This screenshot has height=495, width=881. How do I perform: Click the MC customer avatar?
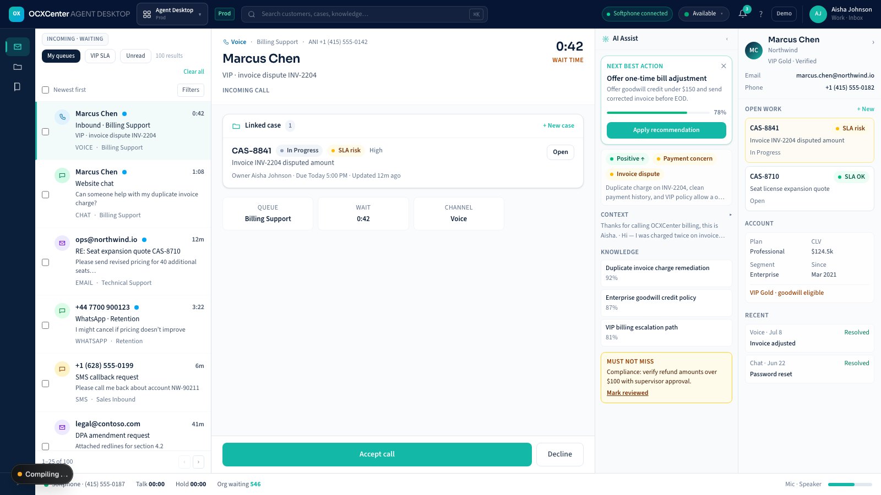(x=754, y=50)
